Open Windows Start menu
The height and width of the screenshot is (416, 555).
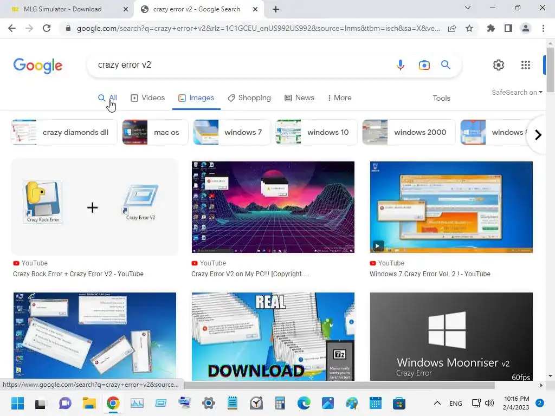point(17,403)
